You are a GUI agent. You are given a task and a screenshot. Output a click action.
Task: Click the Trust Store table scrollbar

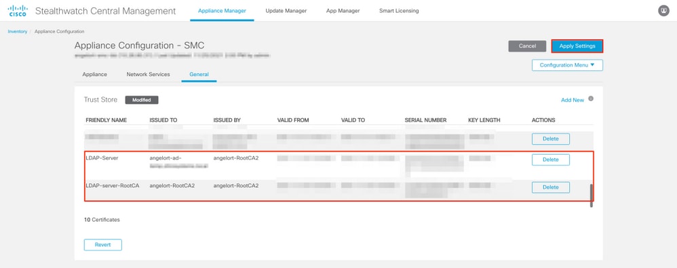[x=592, y=195]
